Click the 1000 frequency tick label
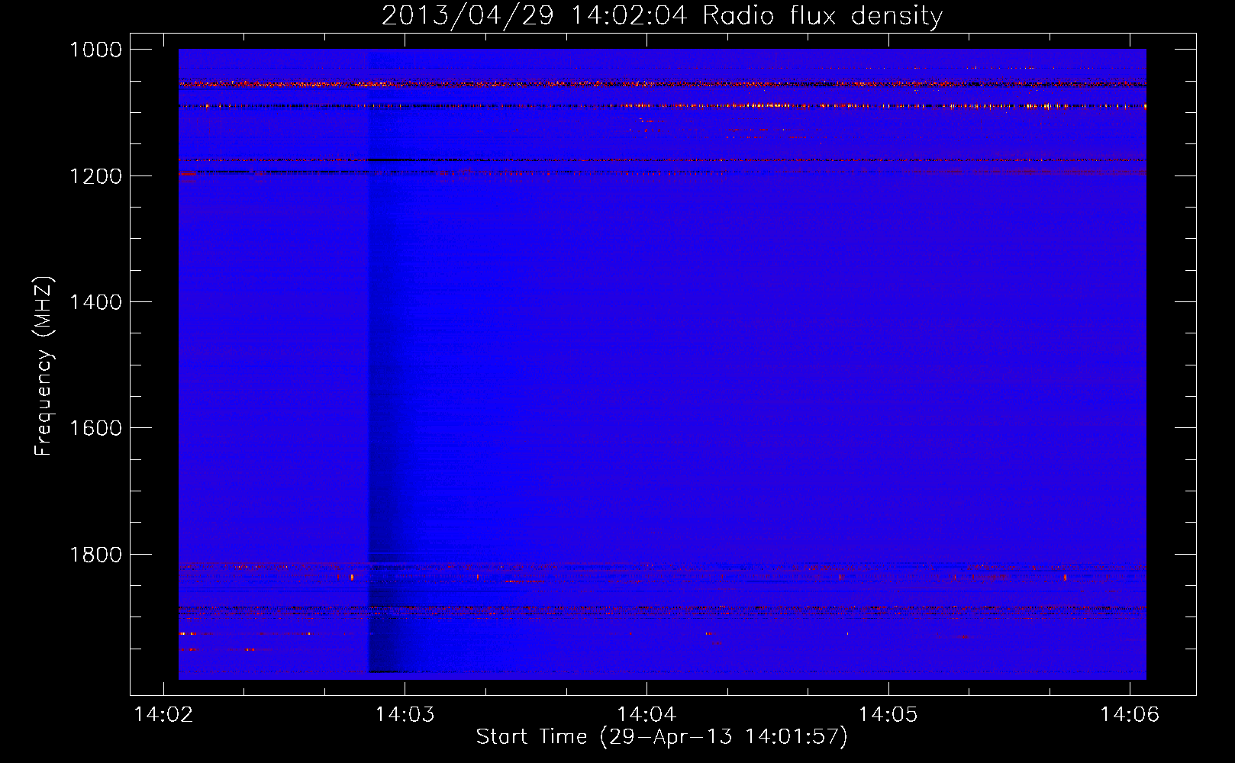The image size is (1235, 763). click(x=95, y=50)
